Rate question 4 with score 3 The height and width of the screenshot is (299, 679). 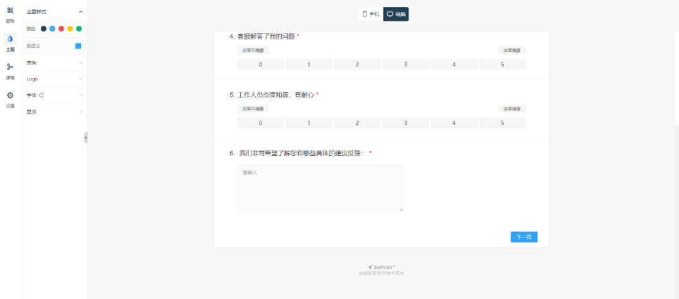(x=406, y=65)
